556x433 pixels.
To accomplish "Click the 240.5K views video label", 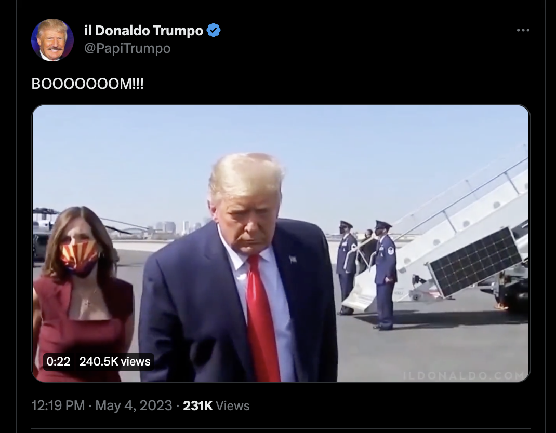I will click(x=115, y=361).
